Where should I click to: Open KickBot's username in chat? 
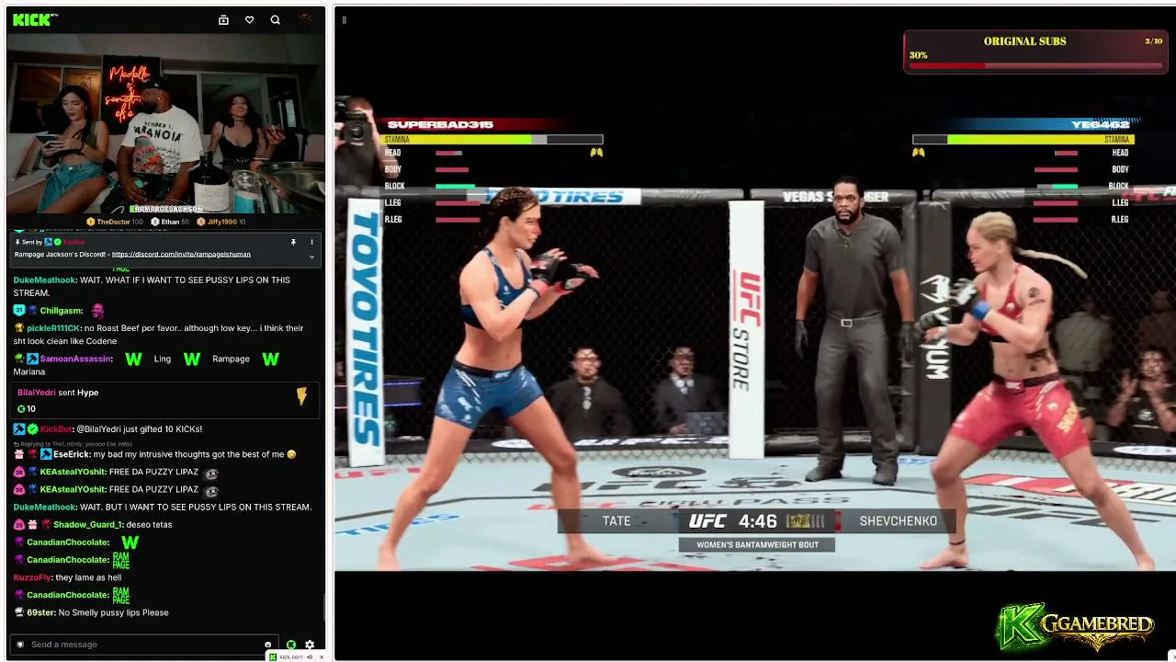[x=56, y=429]
